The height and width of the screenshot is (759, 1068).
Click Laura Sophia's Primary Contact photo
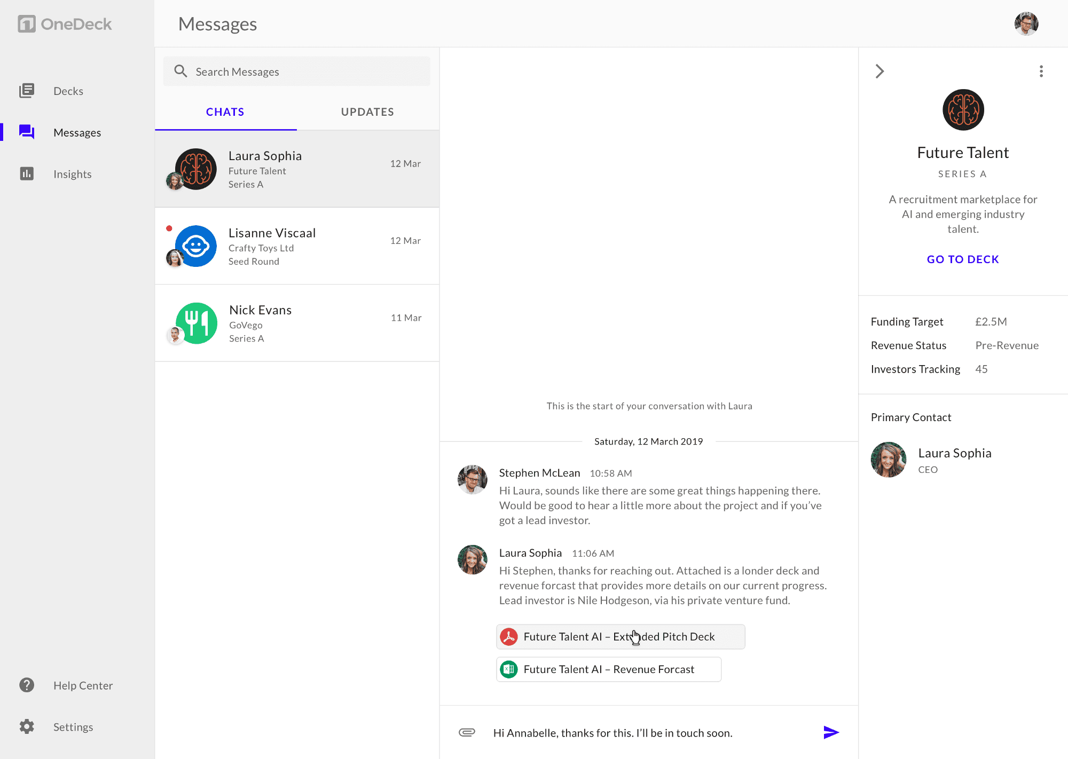pyautogui.click(x=889, y=460)
